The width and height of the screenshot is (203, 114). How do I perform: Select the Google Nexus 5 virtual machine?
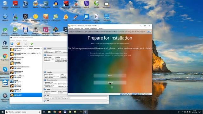pos(26,49)
